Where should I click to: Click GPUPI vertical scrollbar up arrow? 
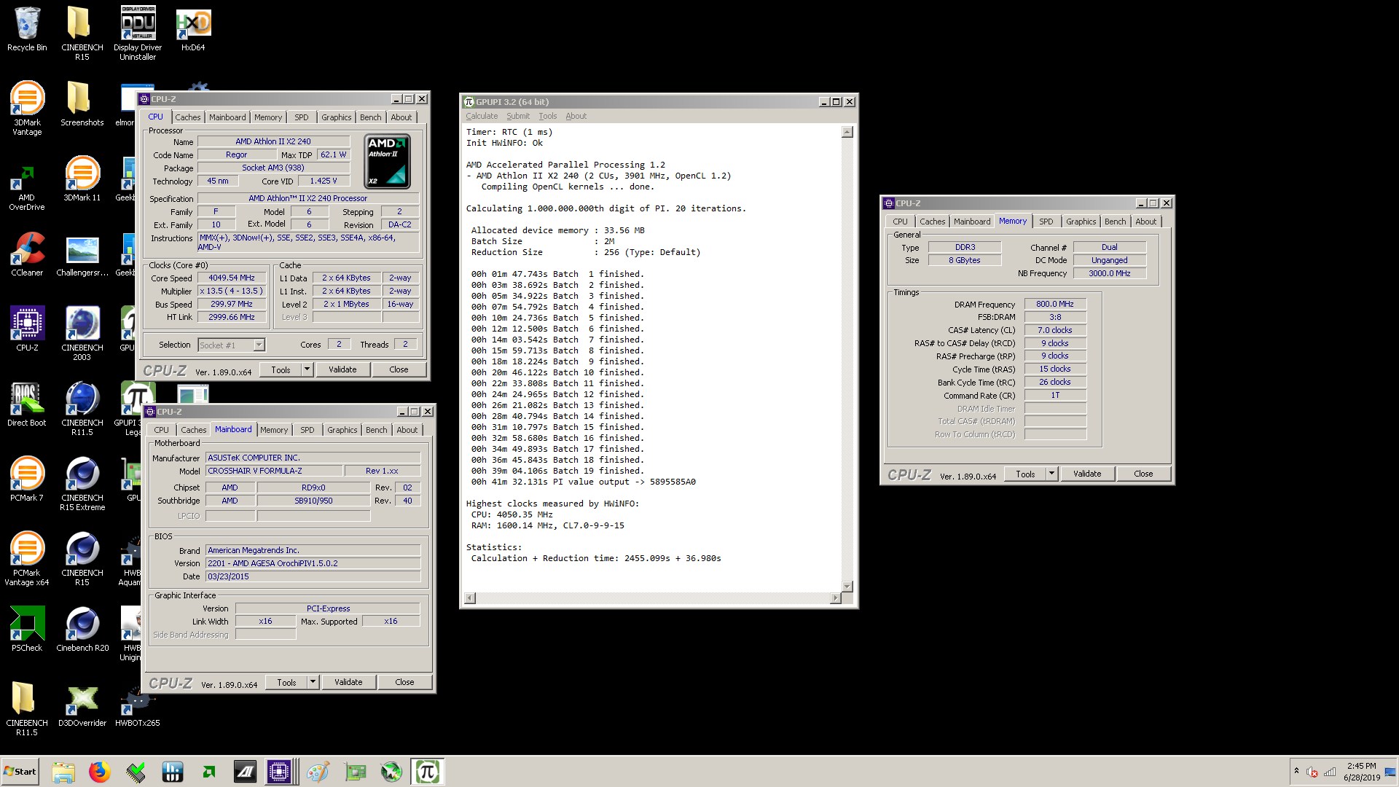click(847, 132)
